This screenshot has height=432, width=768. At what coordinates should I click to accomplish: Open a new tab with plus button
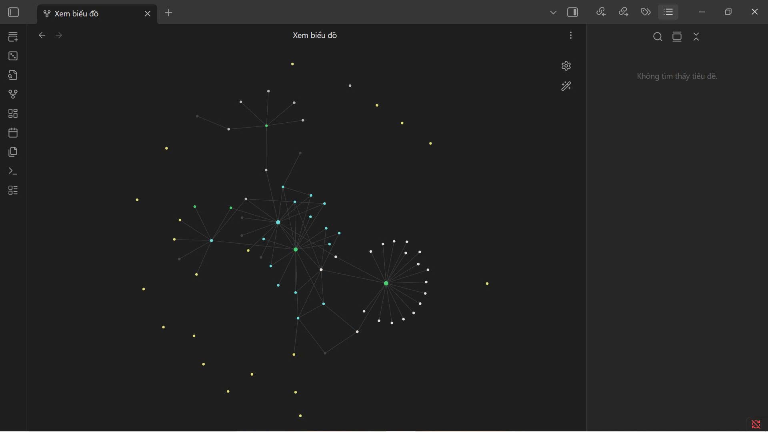pyautogui.click(x=169, y=13)
